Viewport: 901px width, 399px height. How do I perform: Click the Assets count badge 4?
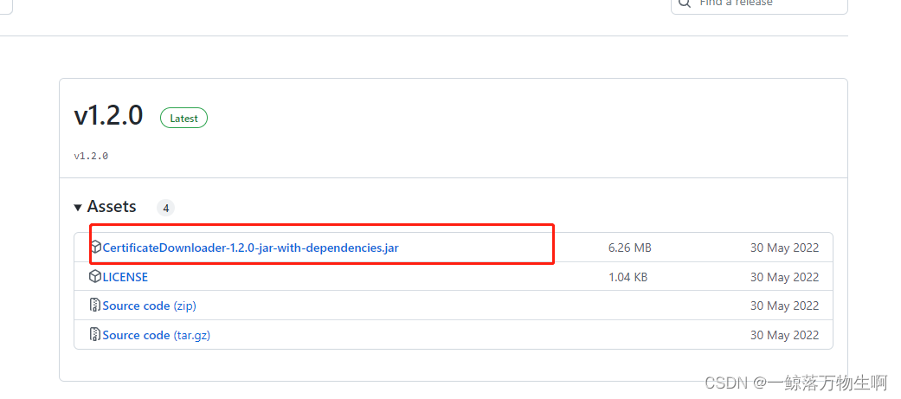tap(166, 208)
